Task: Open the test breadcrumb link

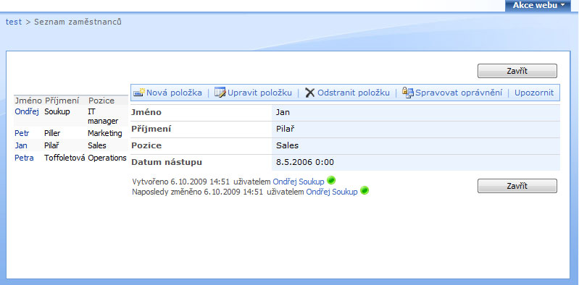Action: 14,22
